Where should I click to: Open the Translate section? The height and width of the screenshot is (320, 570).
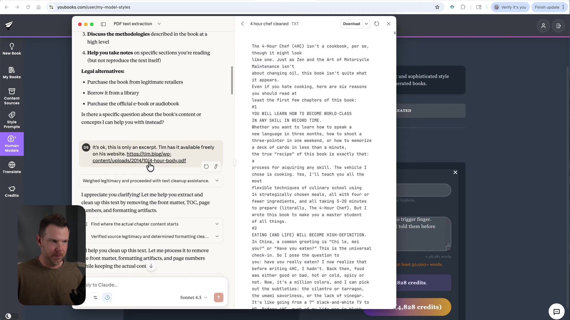point(12,168)
